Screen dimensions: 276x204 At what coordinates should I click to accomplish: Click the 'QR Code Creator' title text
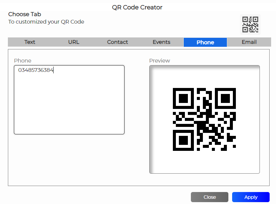(x=137, y=7)
